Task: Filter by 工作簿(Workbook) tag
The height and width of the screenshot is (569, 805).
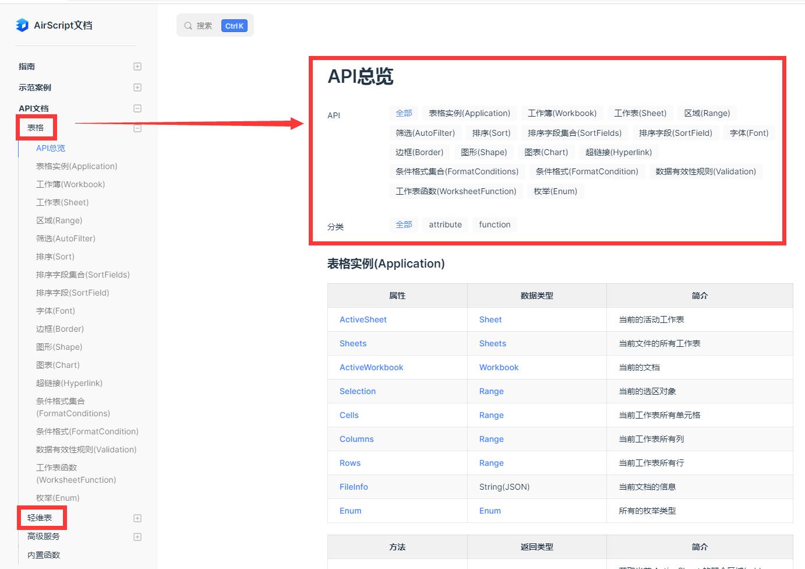Action: (x=562, y=113)
